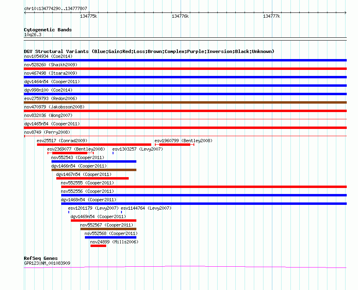The height and width of the screenshot is (290, 358).
Task: Open the nsv552543 (Cooper2011) label
Action: point(78,157)
